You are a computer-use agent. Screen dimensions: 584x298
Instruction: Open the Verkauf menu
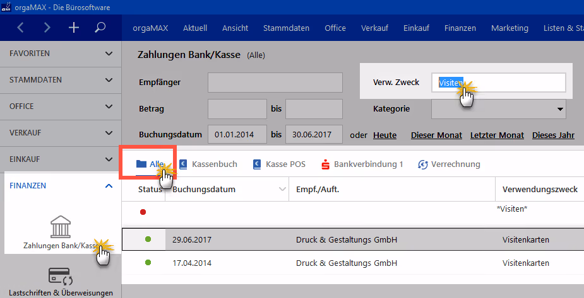pos(374,28)
